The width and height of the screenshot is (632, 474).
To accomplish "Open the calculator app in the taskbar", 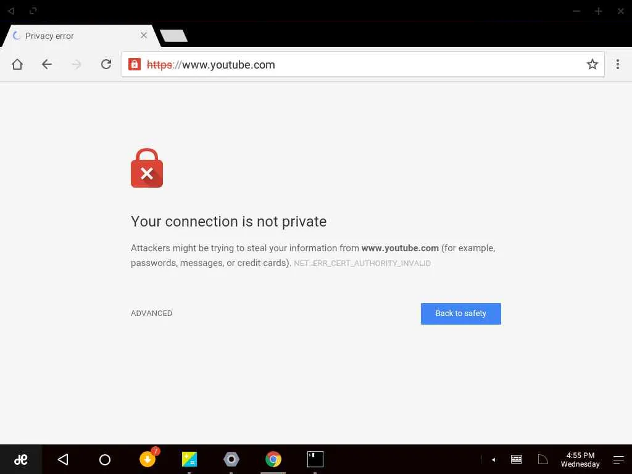I will (x=189, y=459).
